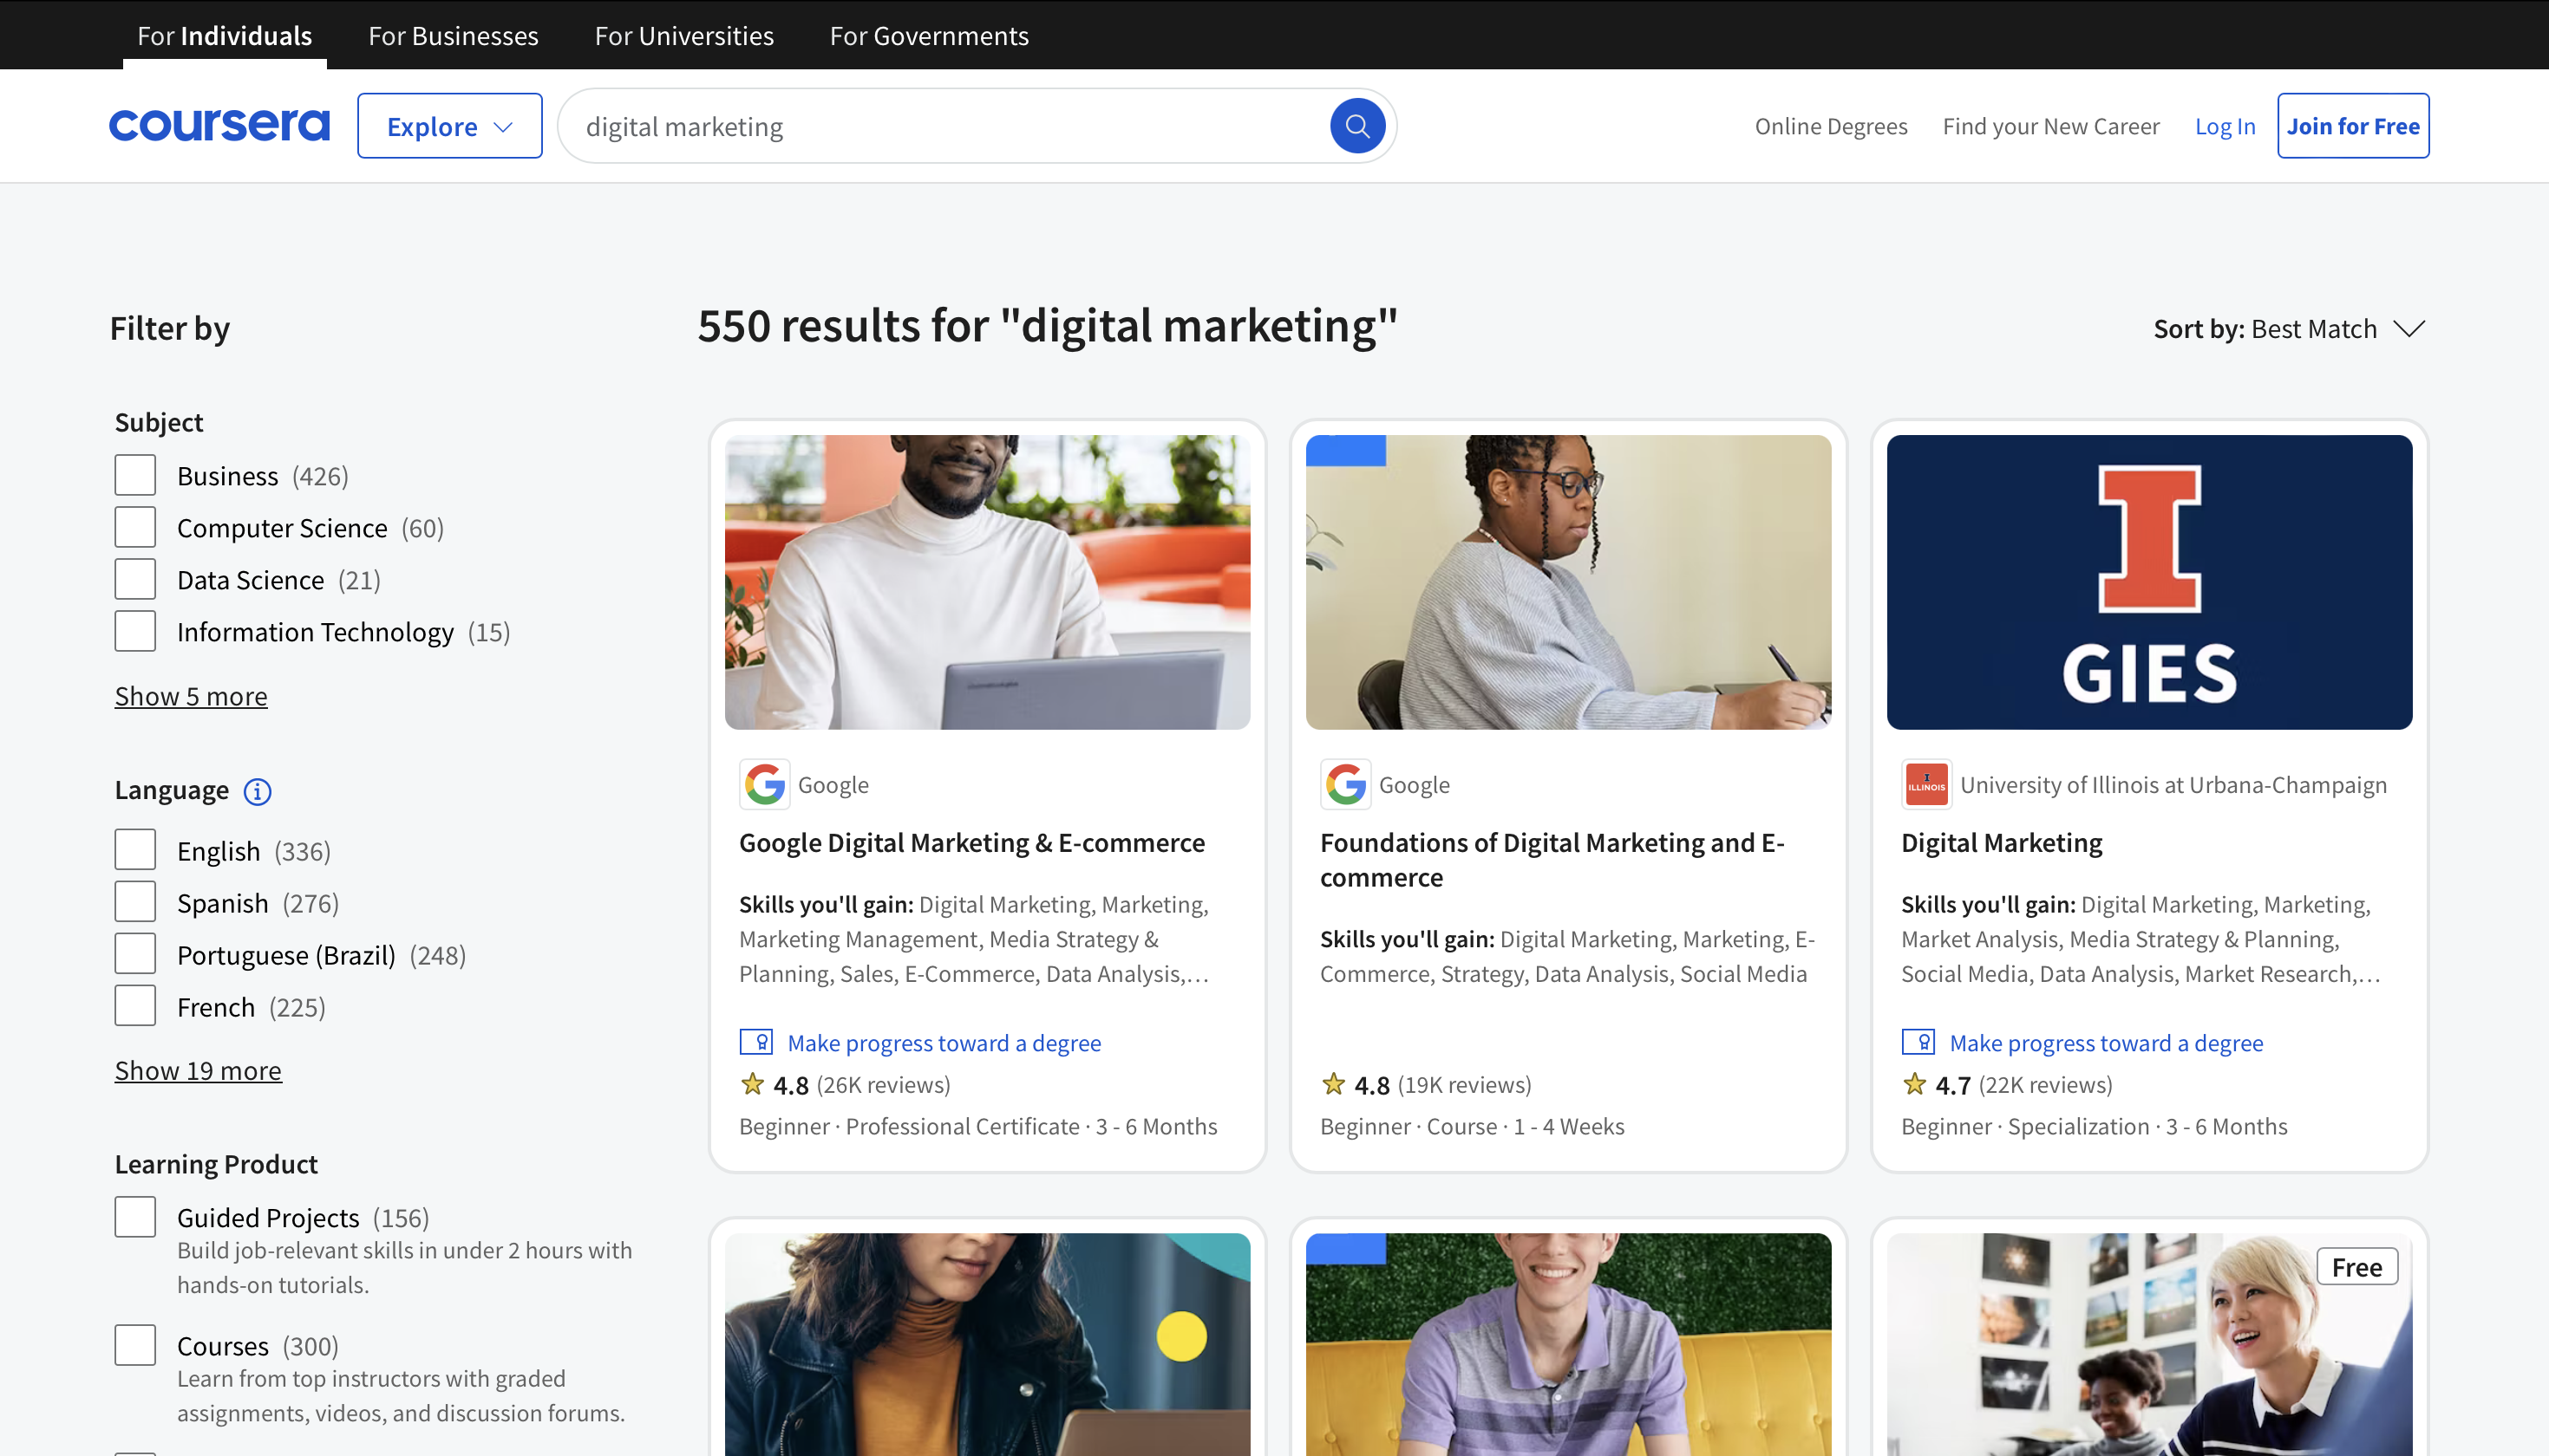
Task: Click the digital marketing search field
Action: (x=940, y=127)
